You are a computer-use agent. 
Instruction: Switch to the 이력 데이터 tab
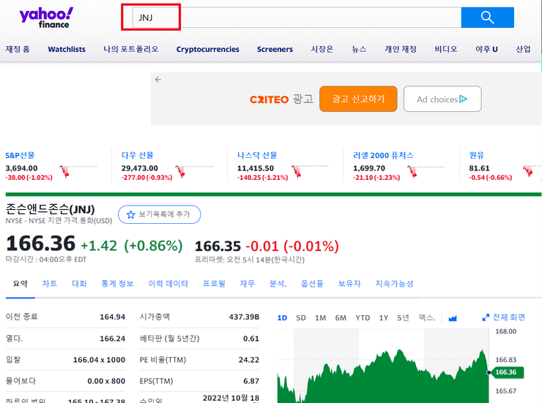[168, 284]
